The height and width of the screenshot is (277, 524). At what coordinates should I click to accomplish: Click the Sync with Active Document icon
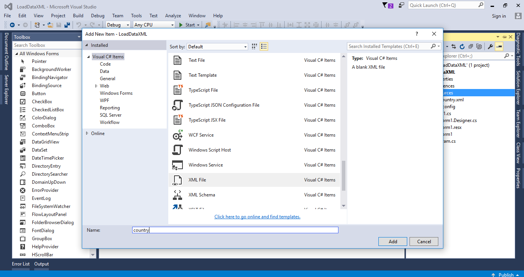click(454, 46)
